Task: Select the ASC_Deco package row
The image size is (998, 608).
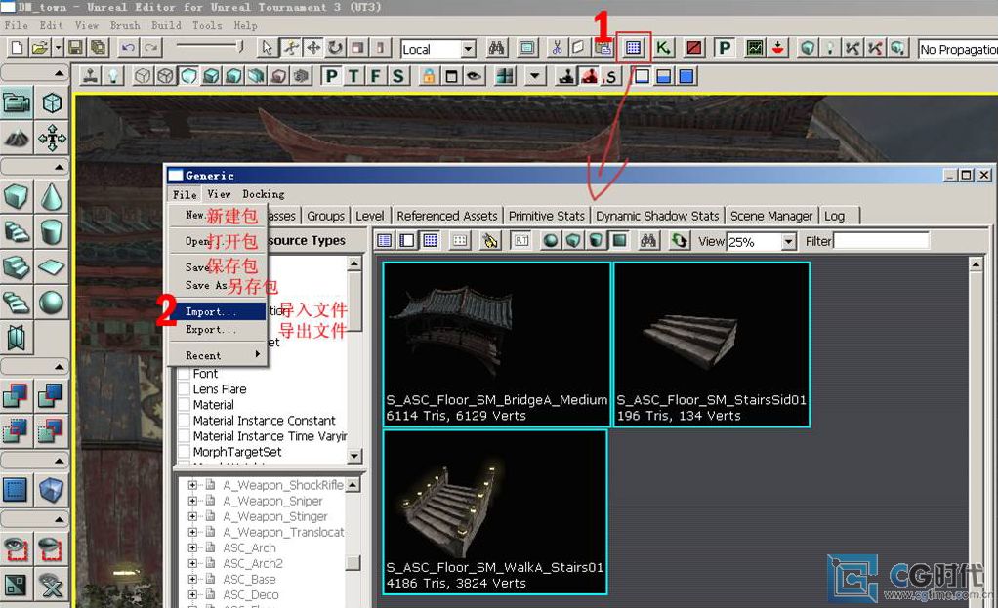Action: (x=251, y=595)
